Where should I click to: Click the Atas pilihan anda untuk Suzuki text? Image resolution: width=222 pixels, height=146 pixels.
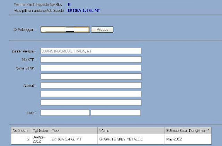tap(39, 11)
